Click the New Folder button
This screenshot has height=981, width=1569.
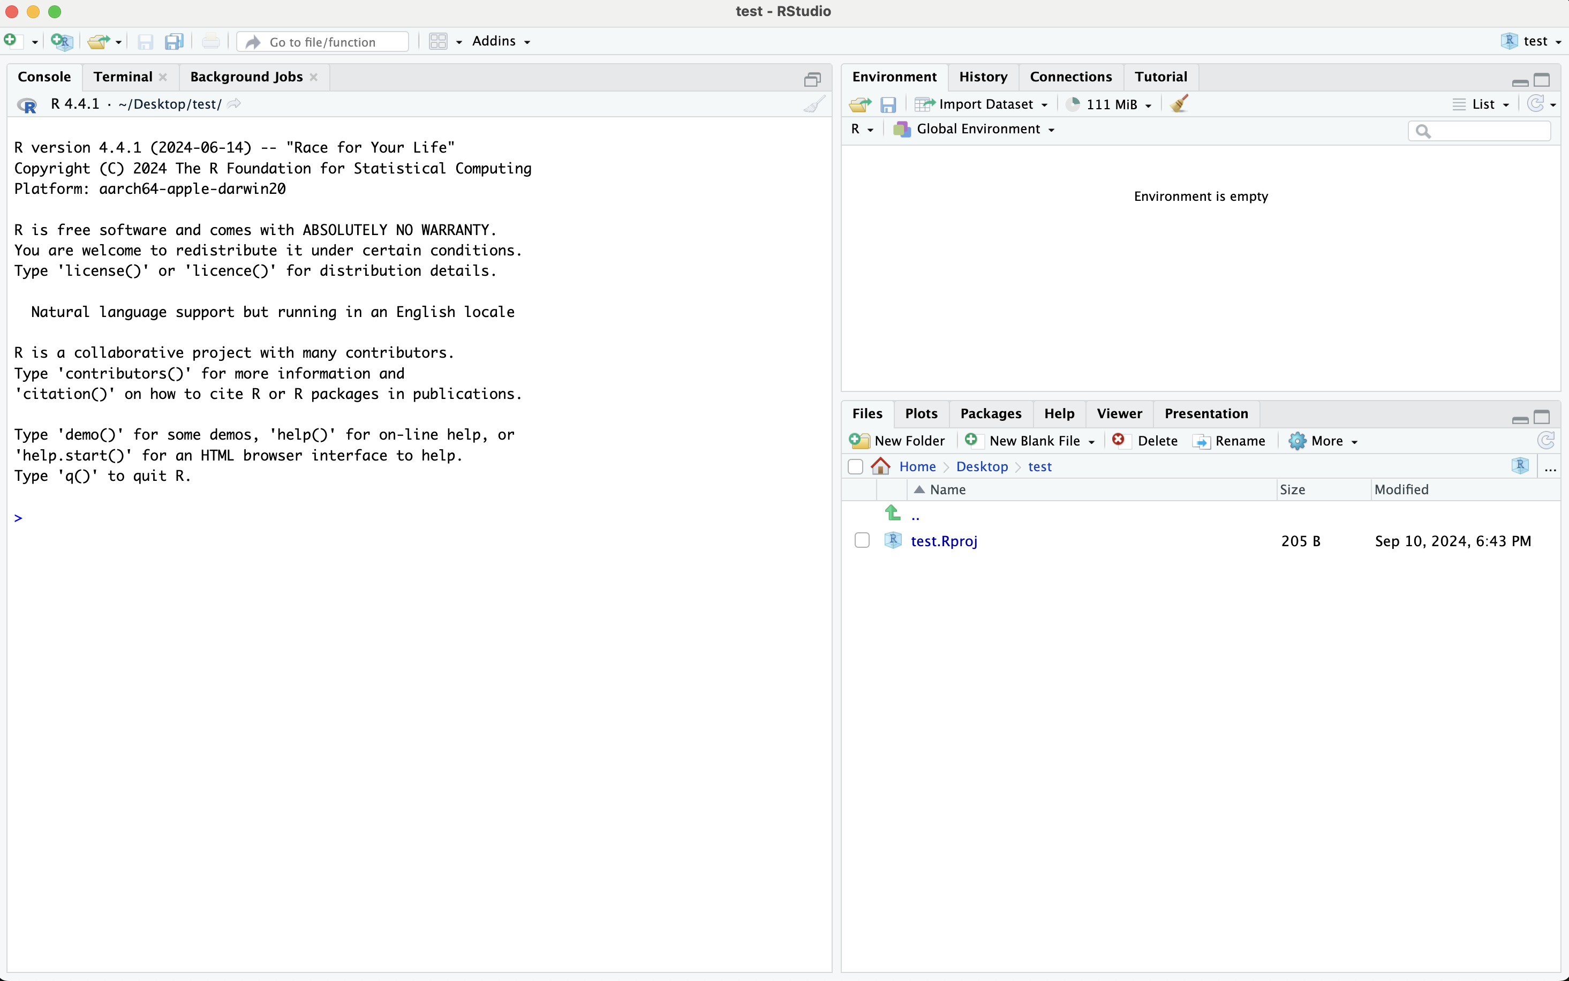(x=897, y=441)
